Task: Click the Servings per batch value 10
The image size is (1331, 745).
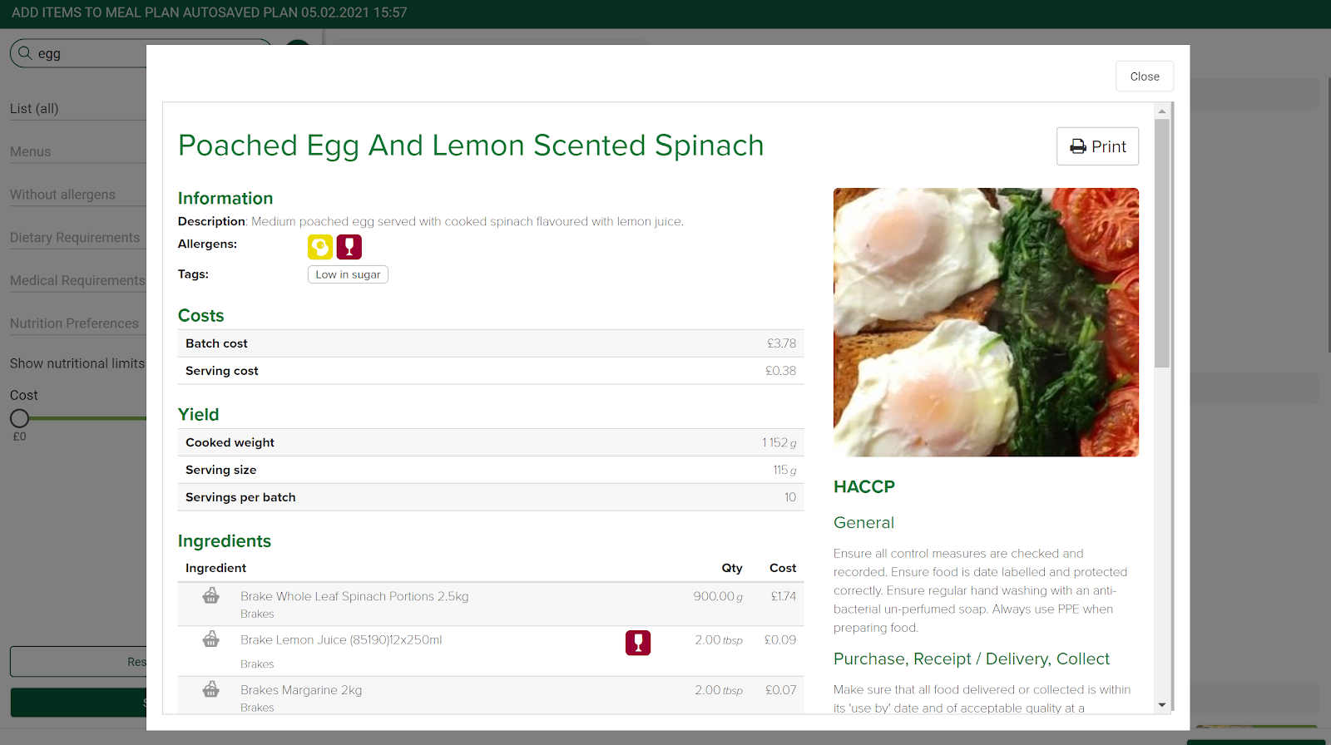Action: tap(790, 497)
